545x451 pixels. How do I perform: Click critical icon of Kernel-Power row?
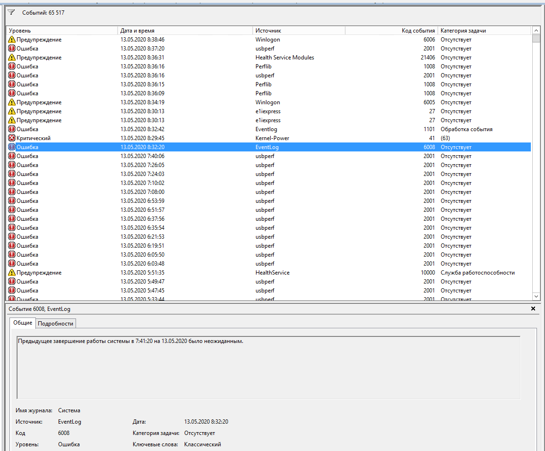(x=12, y=138)
